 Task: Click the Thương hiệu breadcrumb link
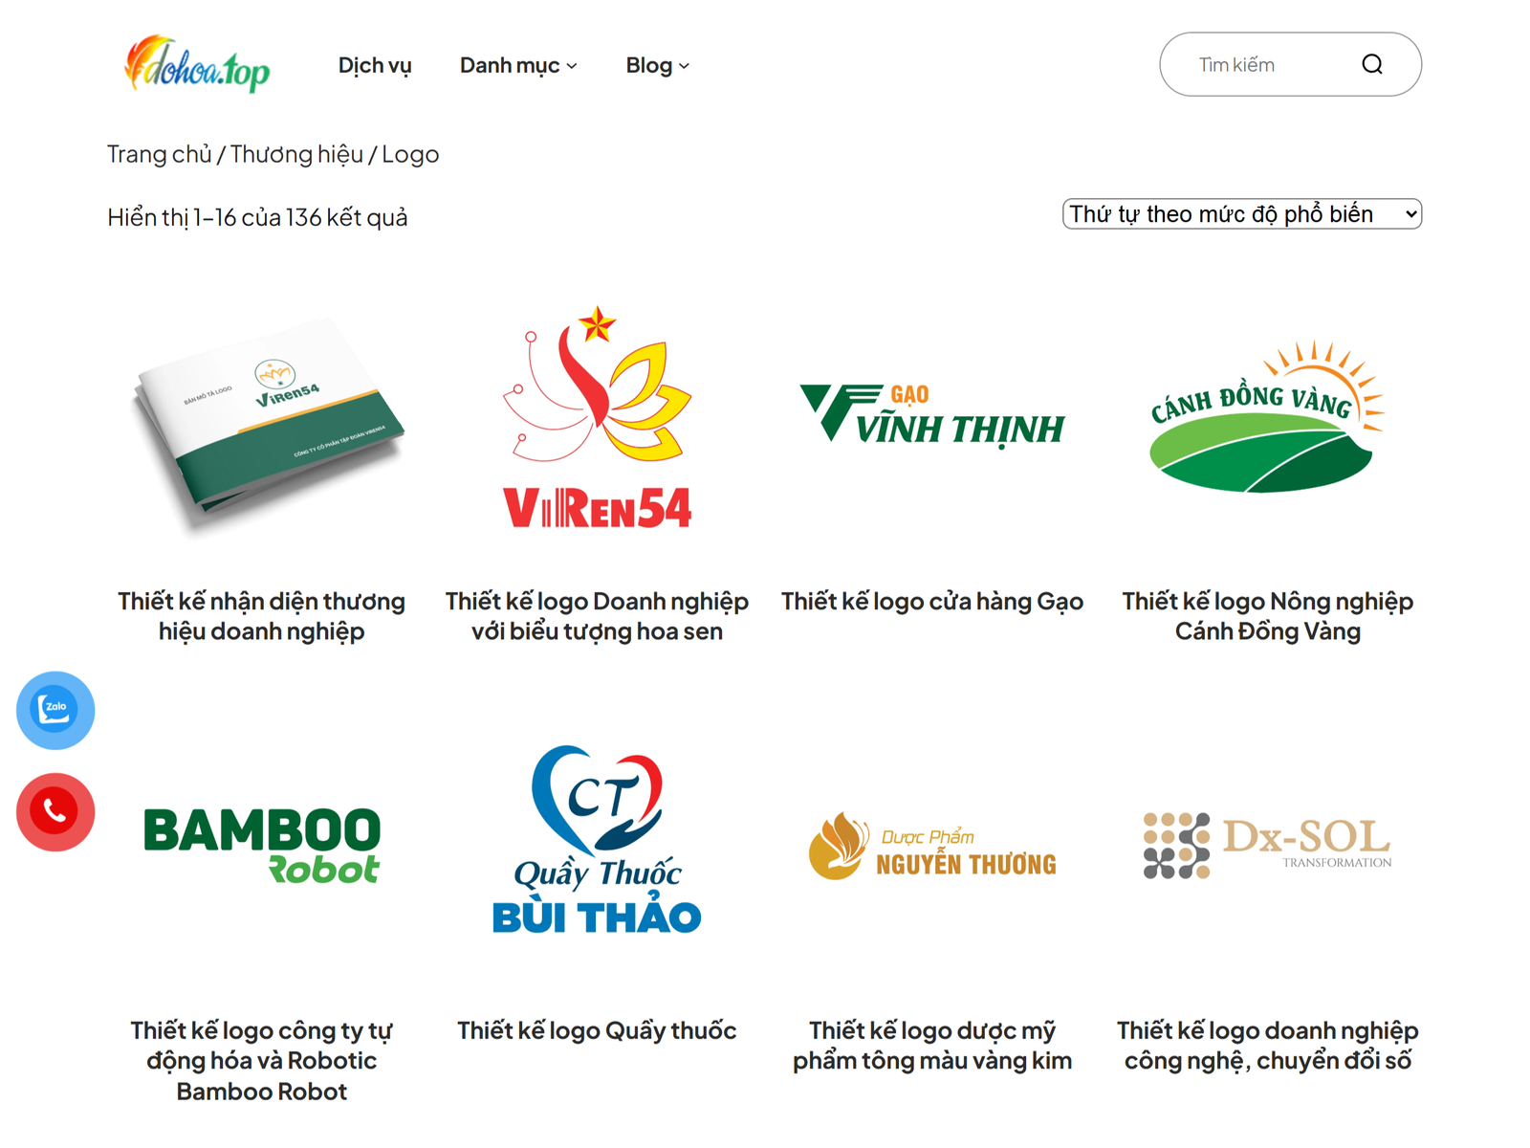click(296, 154)
